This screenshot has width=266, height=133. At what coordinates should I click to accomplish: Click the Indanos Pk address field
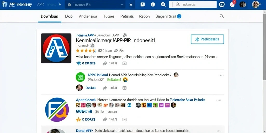(x=95, y=5)
